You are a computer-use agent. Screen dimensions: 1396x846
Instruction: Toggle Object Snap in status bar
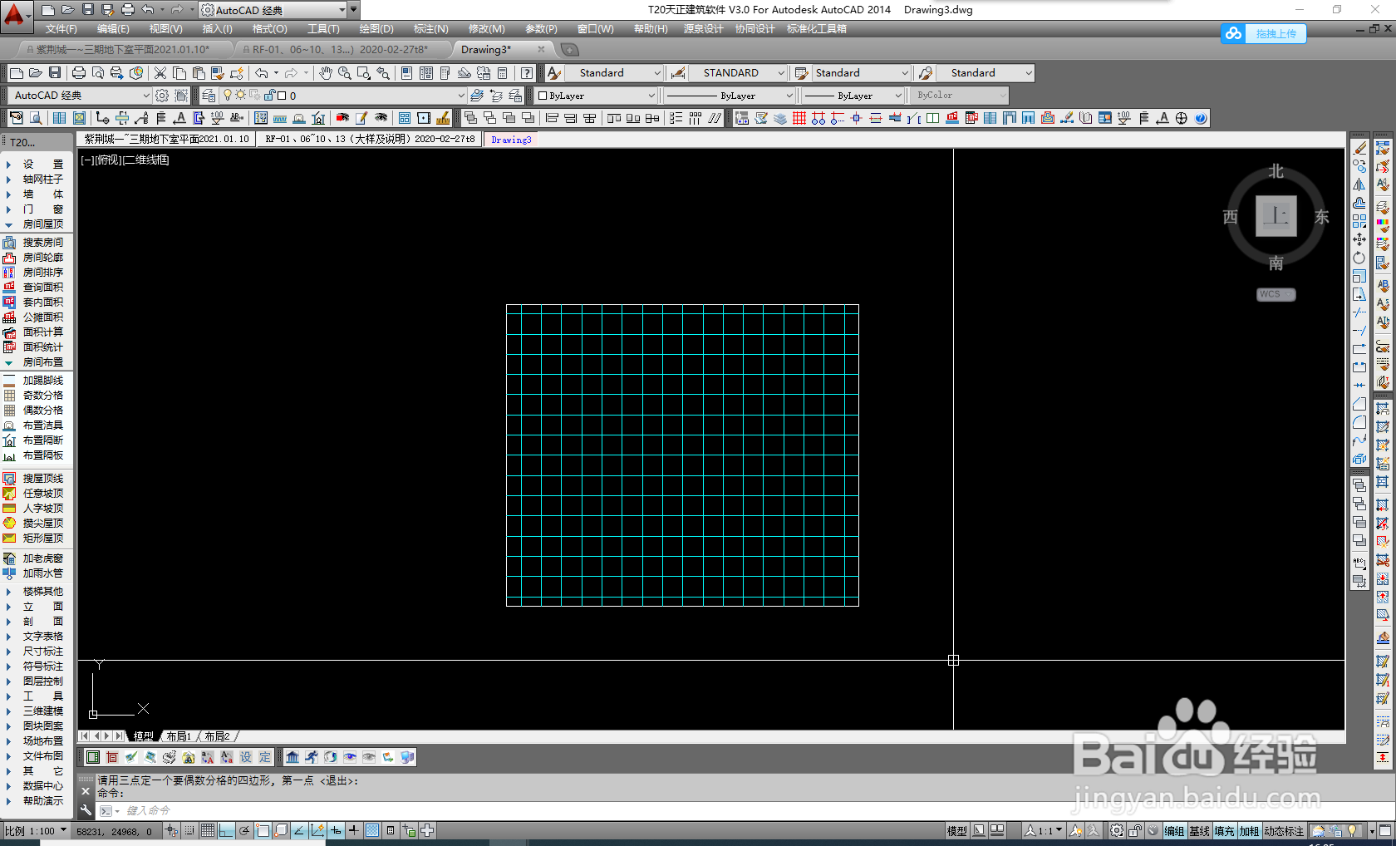(263, 830)
